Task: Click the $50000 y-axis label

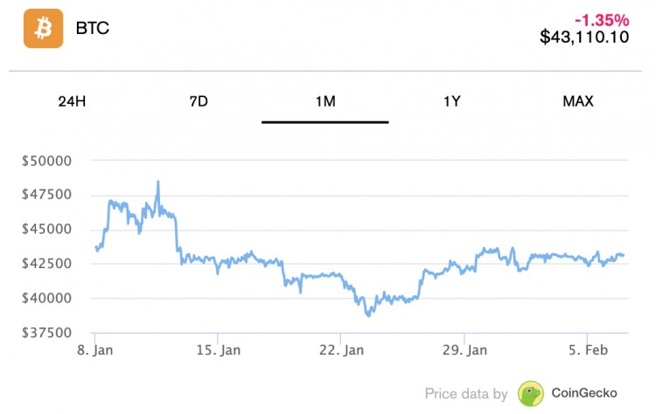Action: [x=47, y=161]
